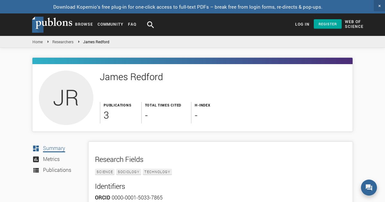Click the Publications list icon
Image resolution: width=385 pixels, height=202 pixels.
(x=36, y=170)
